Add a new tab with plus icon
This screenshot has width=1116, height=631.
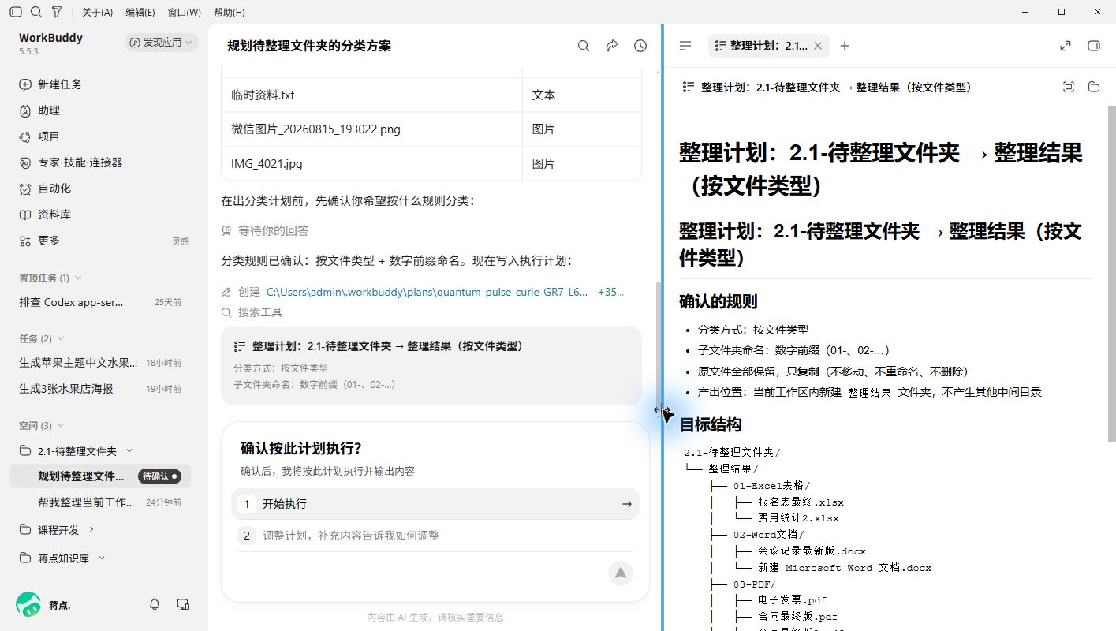click(845, 46)
